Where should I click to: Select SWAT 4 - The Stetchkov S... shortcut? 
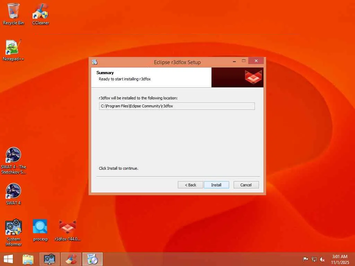click(14, 161)
